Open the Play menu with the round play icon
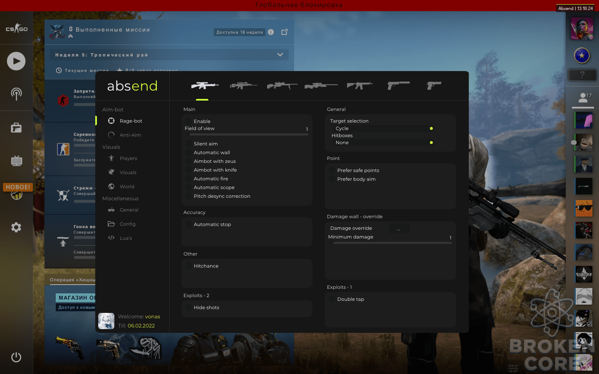599x374 pixels. click(x=16, y=61)
